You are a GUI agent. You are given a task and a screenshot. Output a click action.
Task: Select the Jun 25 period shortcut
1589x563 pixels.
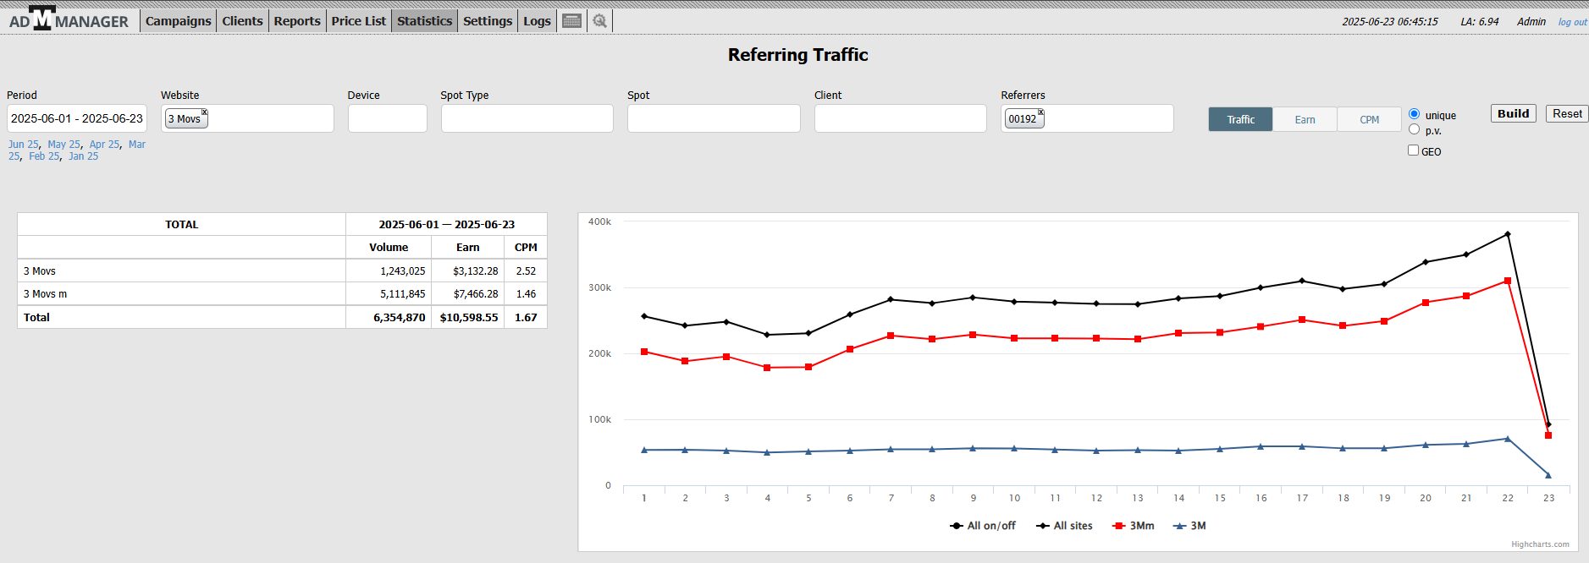coord(24,145)
